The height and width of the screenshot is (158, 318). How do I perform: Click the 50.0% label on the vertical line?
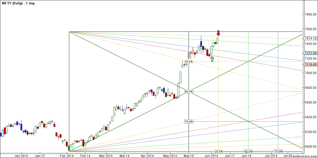pos(189,91)
